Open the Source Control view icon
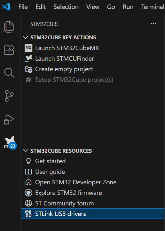The width and height of the screenshot is (165, 231). click(9, 96)
